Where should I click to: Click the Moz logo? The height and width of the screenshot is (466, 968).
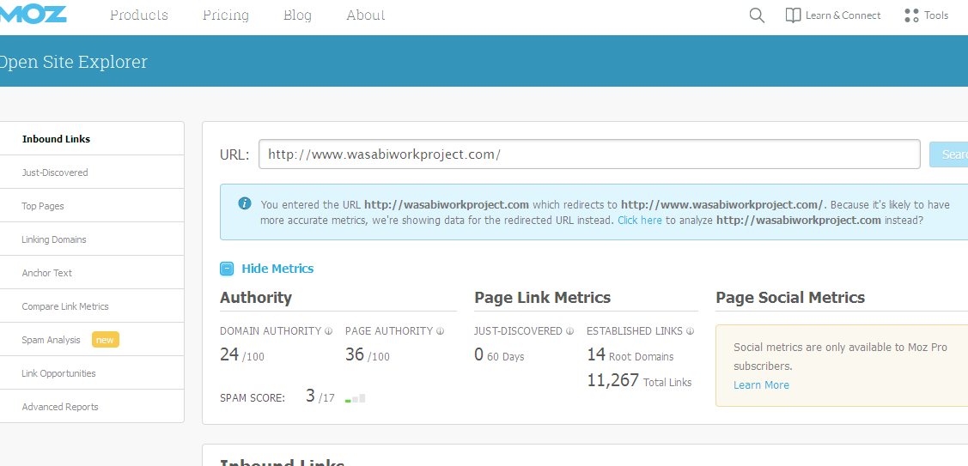pos(33,14)
